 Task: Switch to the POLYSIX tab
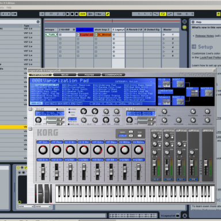(89, 75)
